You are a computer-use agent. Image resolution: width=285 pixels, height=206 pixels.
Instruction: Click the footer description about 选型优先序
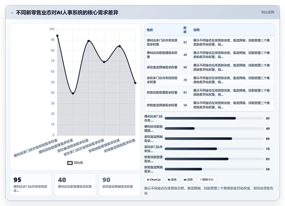click(x=209, y=191)
